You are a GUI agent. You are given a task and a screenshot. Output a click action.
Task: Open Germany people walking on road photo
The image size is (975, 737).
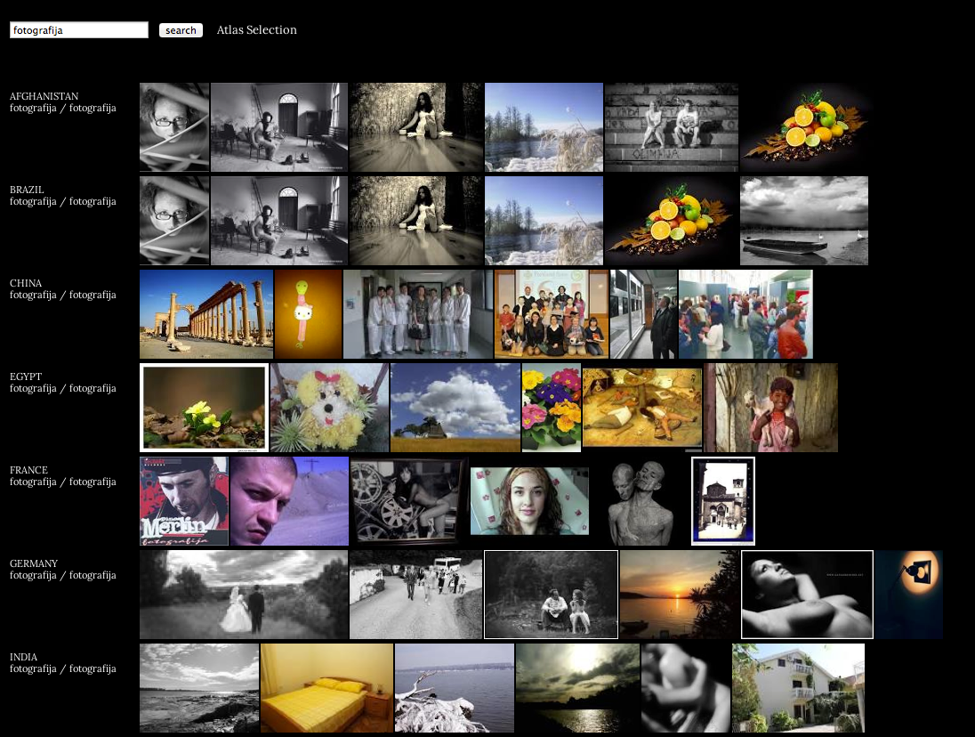(416, 595)
